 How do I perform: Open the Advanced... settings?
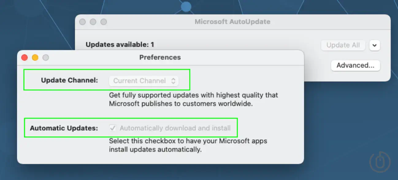(355, 65)
